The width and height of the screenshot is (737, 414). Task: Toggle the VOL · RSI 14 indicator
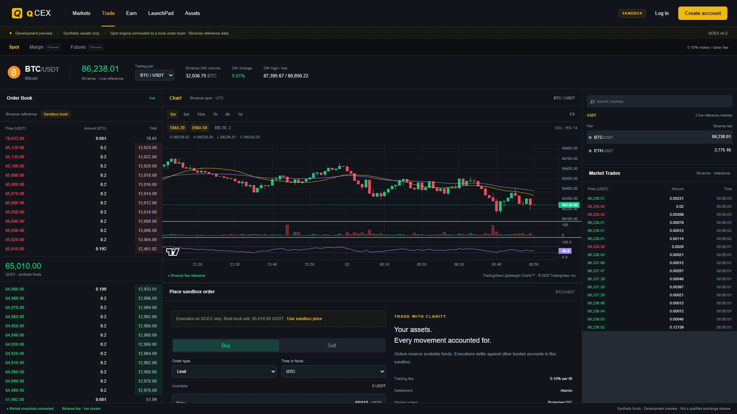point(566,128)
